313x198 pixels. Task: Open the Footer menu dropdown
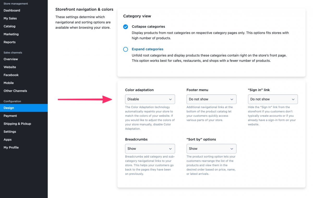click(211, 99)
